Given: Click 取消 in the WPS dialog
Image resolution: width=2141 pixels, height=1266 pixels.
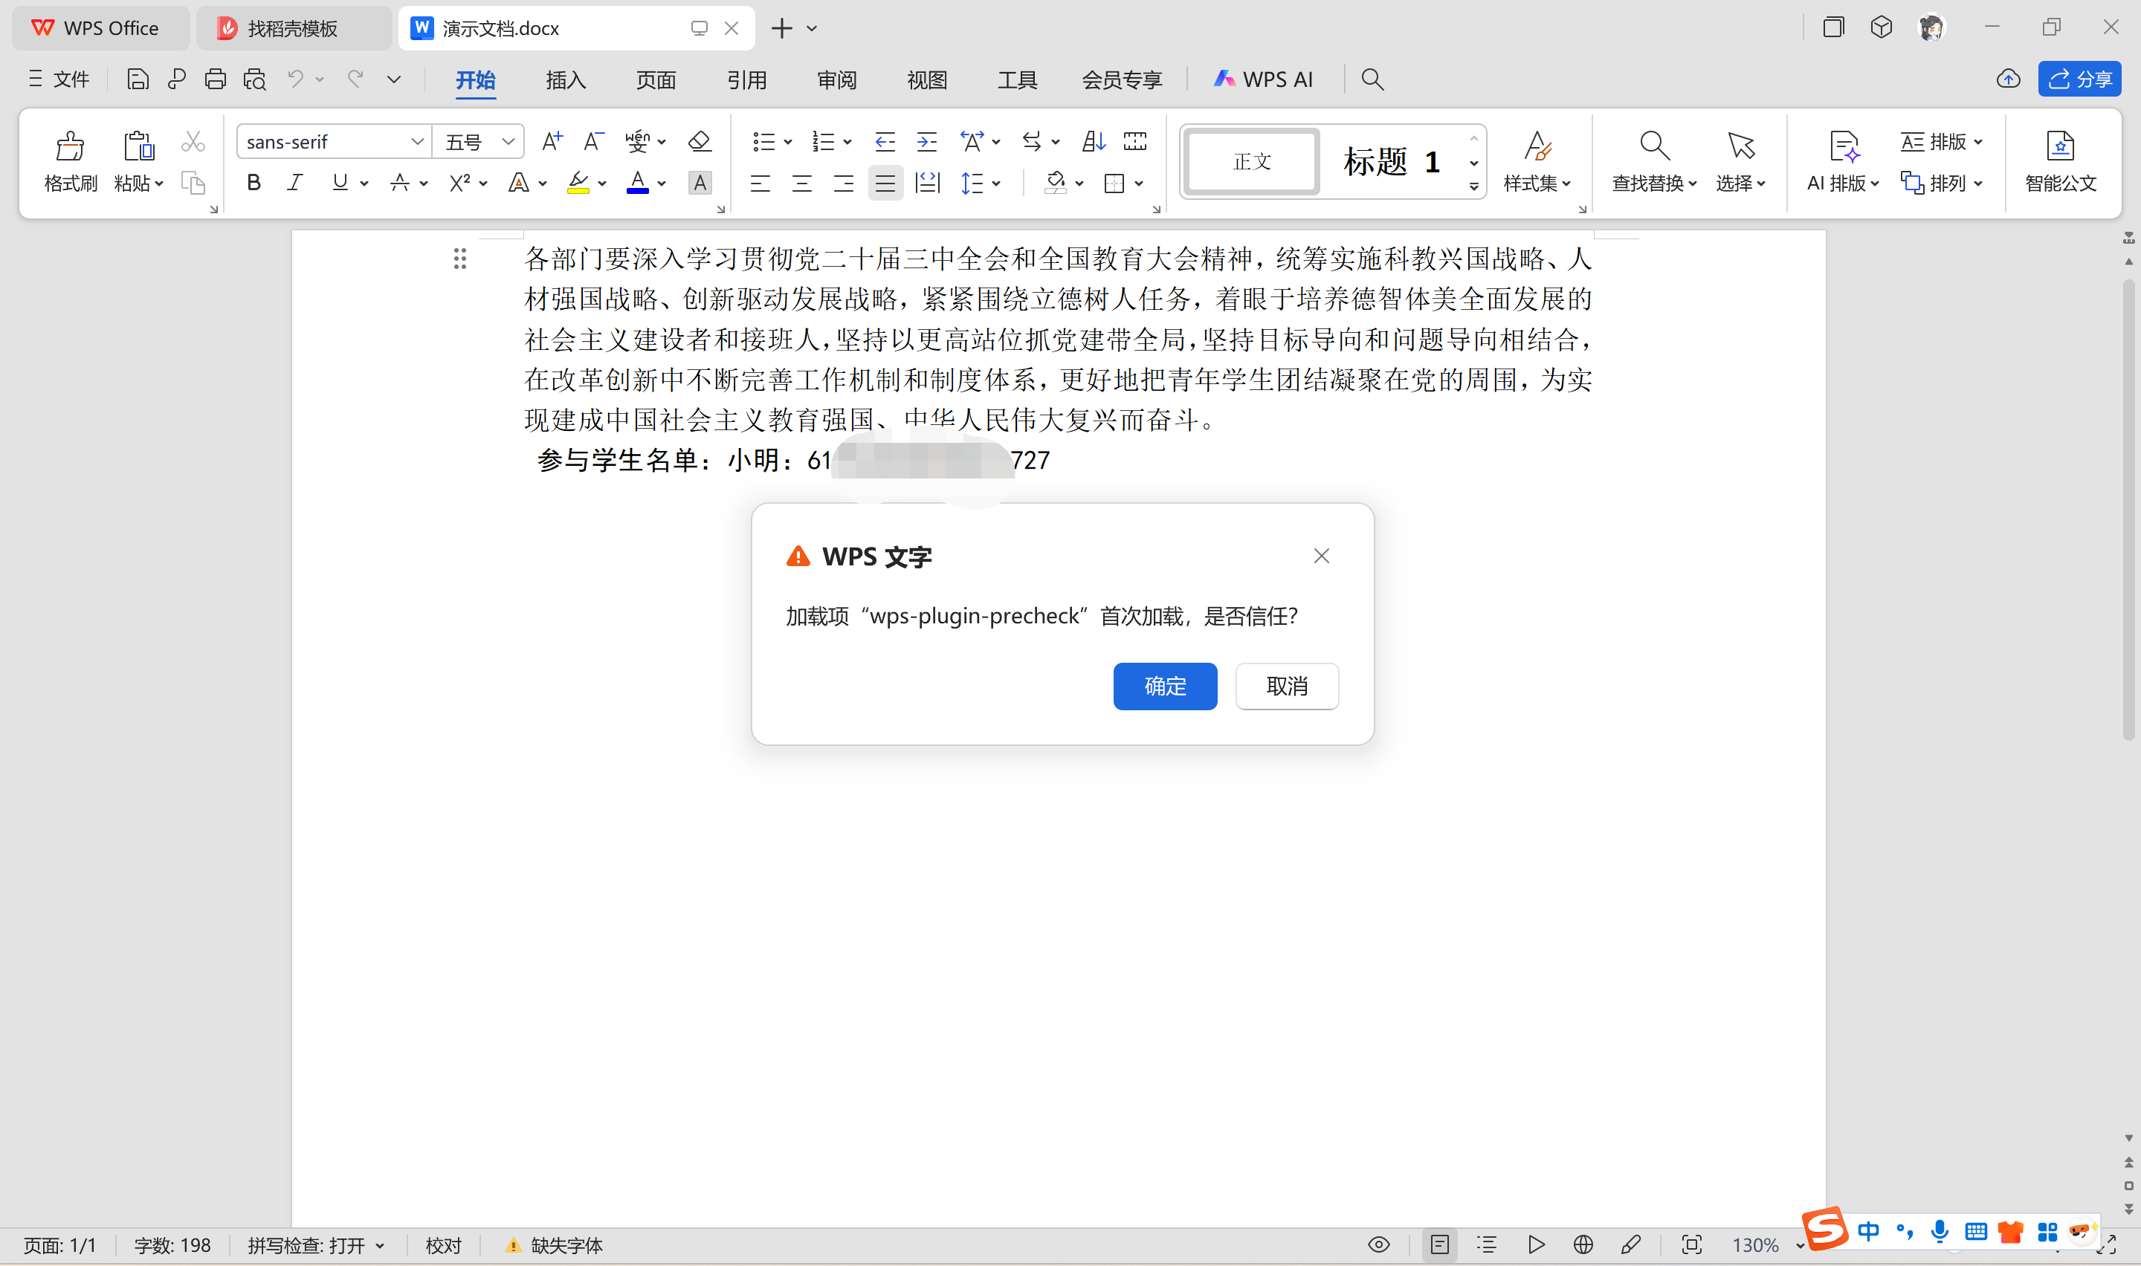Looking at the screenshot, I should pos(1286,686).
